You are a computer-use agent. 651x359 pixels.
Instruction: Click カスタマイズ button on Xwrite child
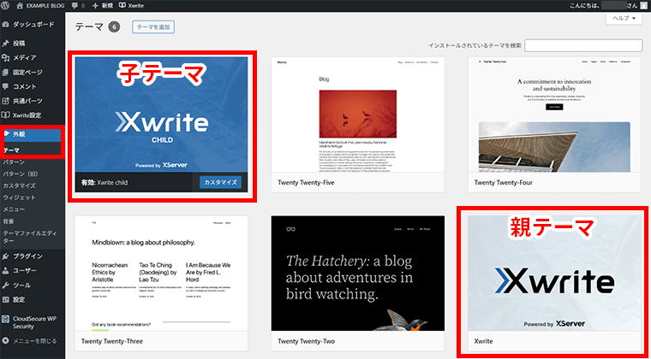click(x=220, y=182)
